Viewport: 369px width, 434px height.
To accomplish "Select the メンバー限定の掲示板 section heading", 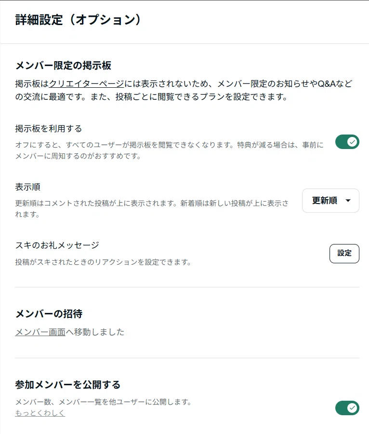I will (x=63, y=66).
